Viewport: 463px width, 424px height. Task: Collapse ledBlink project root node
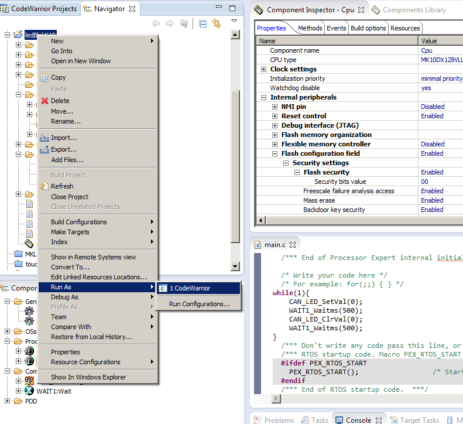click(8, 35)
